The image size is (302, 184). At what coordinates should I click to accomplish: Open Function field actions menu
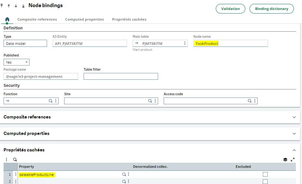[56, 101]
